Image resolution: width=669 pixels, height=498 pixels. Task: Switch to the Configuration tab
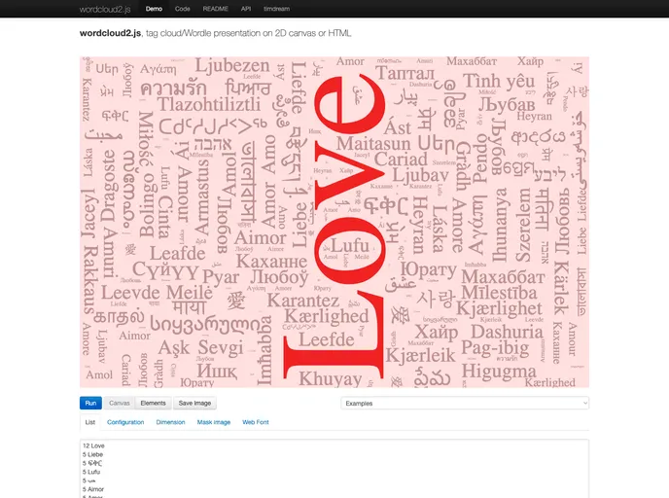[125, 422]
